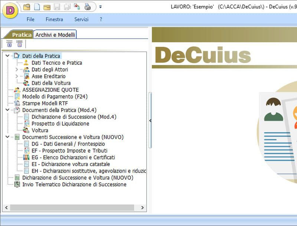The height and width of the screenshot is (226, 297).
Task: Expand the Dati degli Attori node
Action: click(x=17, y=70)
